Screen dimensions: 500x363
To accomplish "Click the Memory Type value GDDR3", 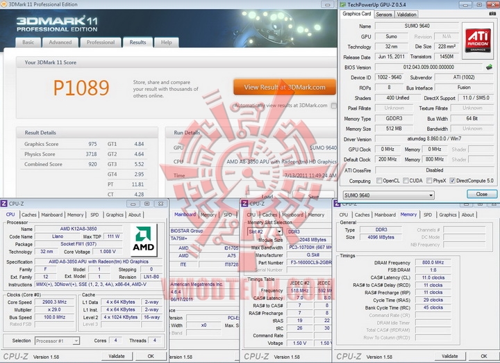I will coord(394,118).
